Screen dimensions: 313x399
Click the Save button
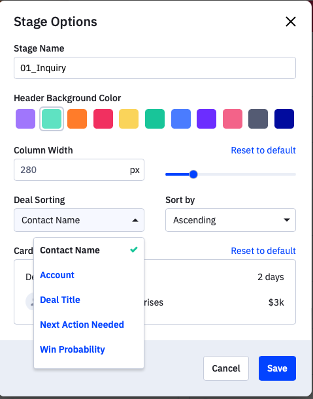(277, 368)
